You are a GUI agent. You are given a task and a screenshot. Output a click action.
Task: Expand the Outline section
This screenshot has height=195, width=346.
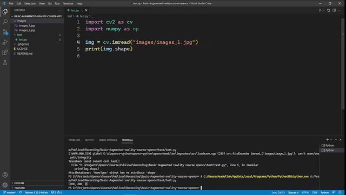click(37, 183)
